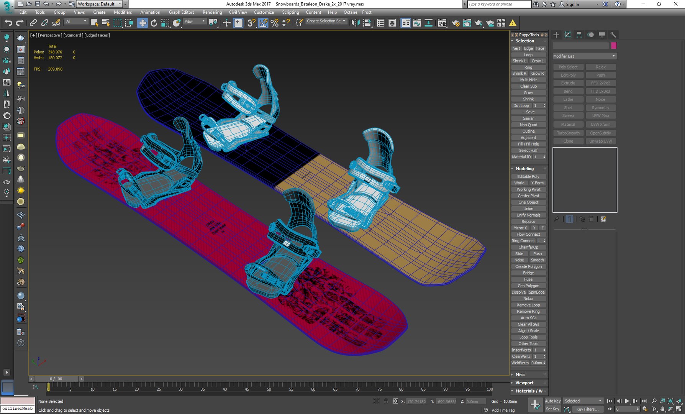Expand the Misc rollout
The height and width of the screenshot is (414, 685).
(520, 375)
